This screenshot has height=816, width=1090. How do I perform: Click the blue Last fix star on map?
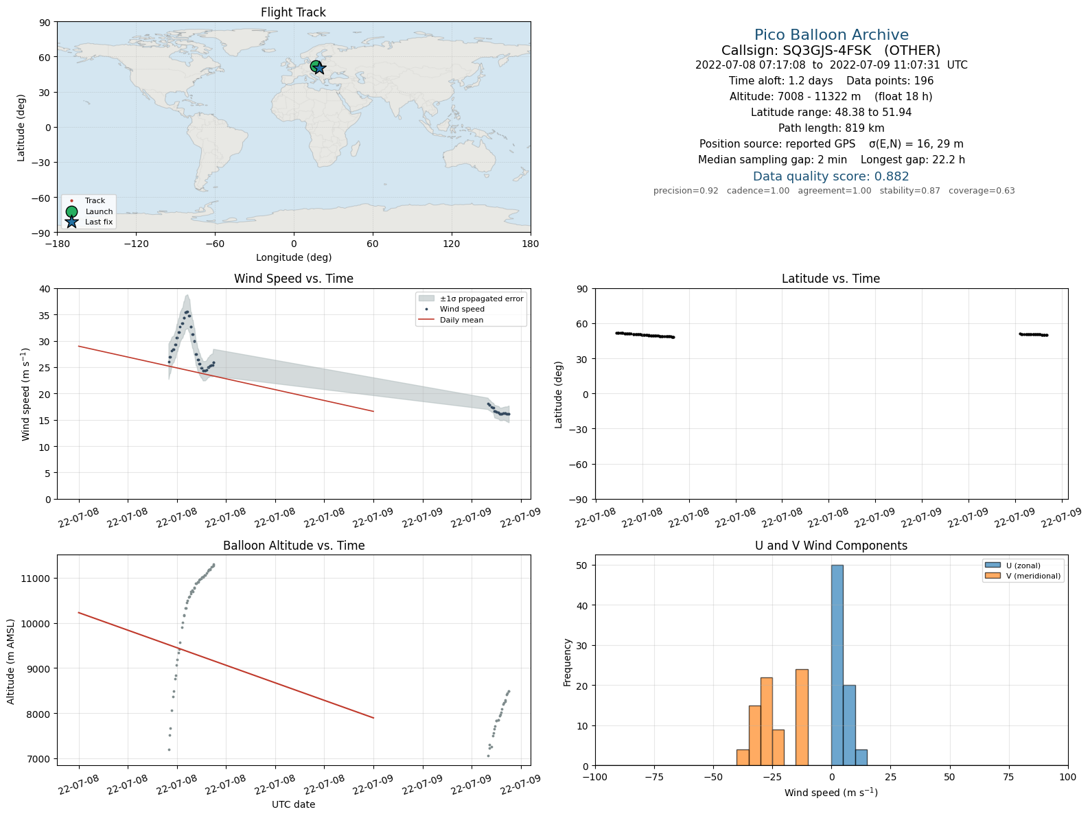tap(319, 69)
